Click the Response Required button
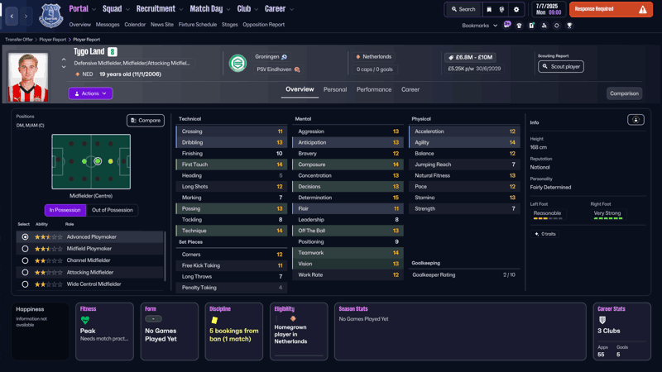The width and height of the screenshot is (662, 372). coord(611,9)
